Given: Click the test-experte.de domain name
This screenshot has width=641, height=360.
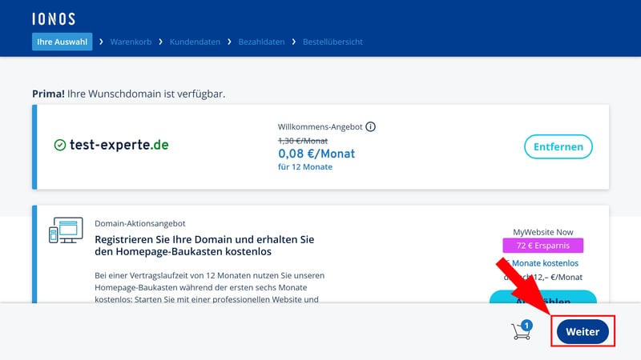Looking at the screenshot, I should tap(119, 146).
